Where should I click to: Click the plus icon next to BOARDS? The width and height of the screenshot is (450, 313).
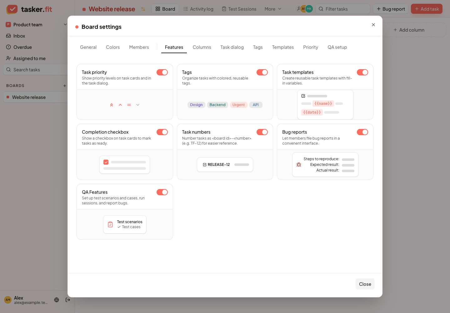point(65,86)
